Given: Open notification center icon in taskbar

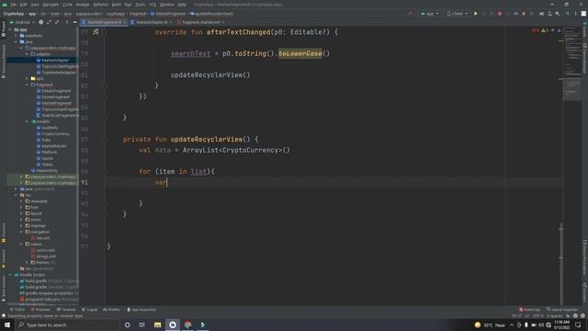Looking at the screenshot, I should click(x=578, y=325).
